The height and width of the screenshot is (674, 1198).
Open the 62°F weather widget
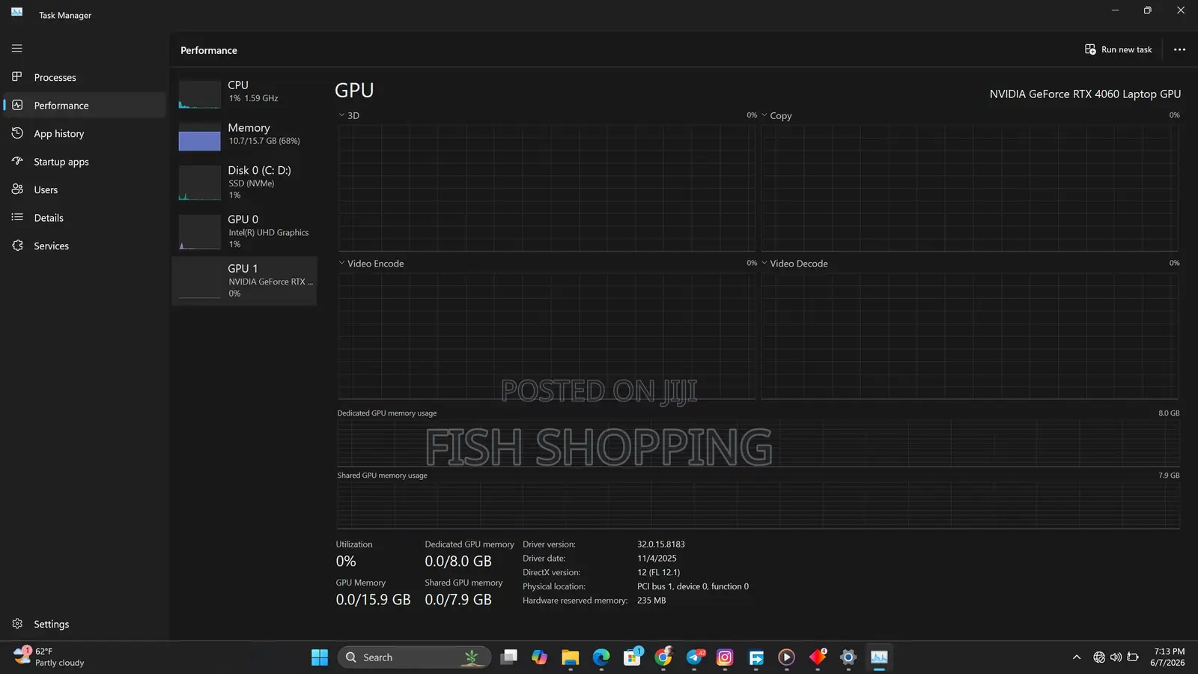pos(49,657)
